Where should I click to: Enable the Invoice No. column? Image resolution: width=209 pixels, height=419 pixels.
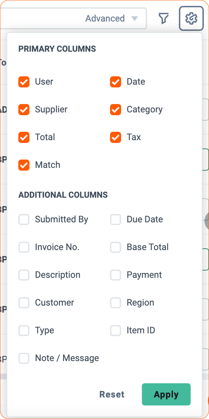(x=24, y=247)
